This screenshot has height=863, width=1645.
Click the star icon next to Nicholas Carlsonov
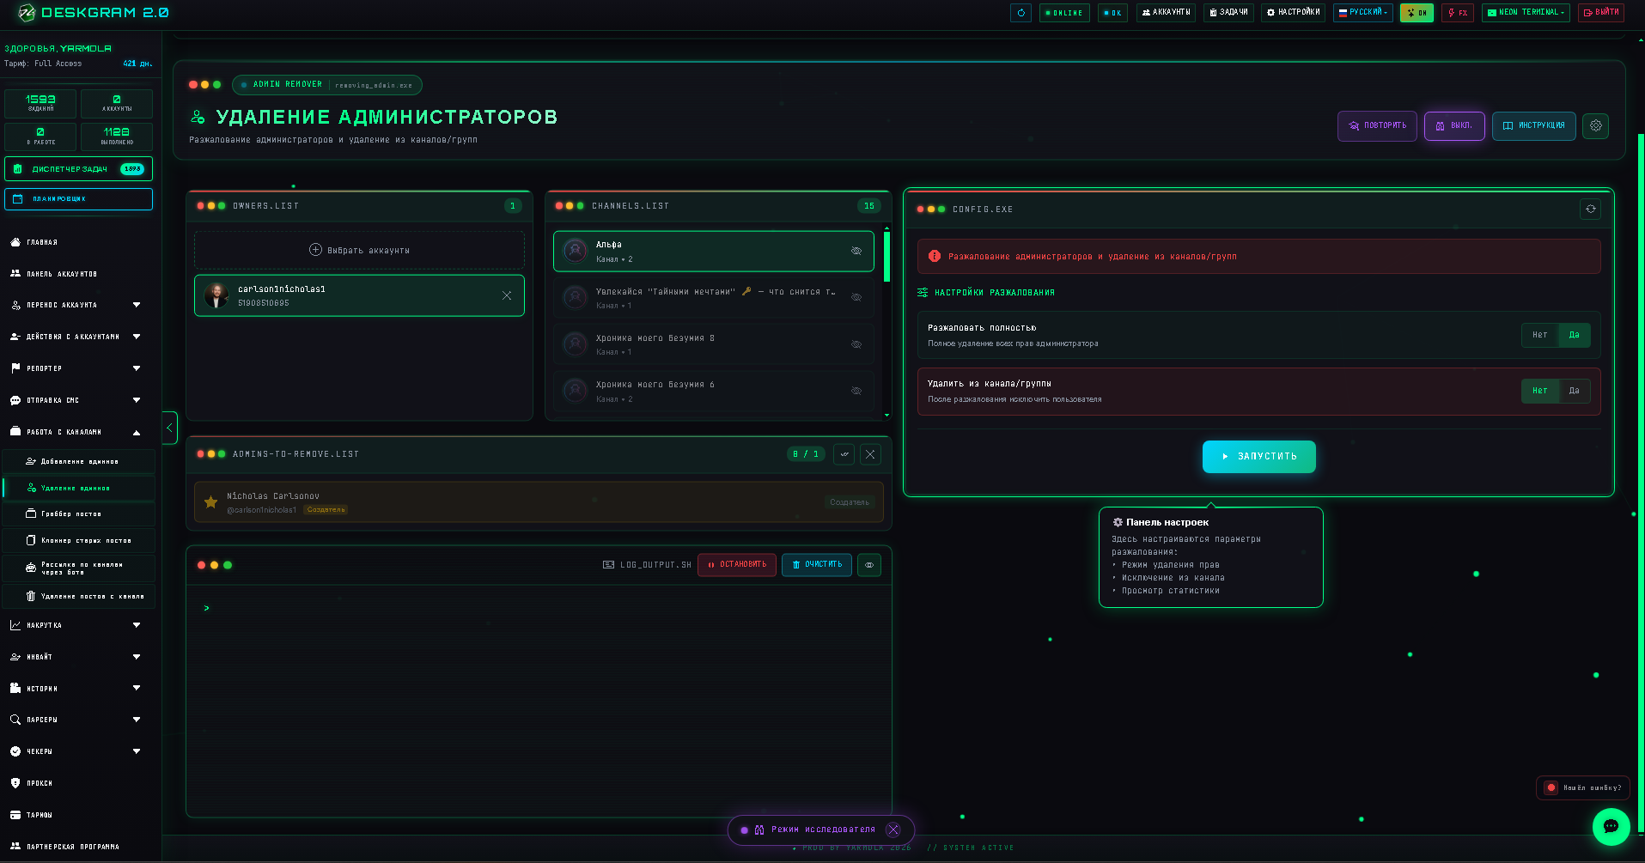point(210,502)
